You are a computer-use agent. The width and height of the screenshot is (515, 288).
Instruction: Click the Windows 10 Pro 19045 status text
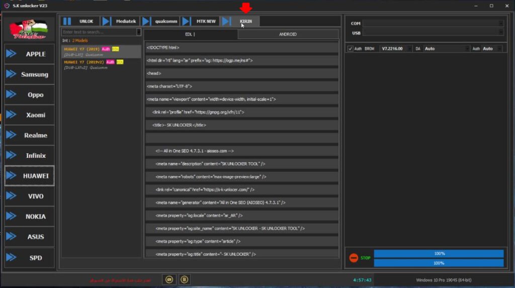click(x=444, y=280)
